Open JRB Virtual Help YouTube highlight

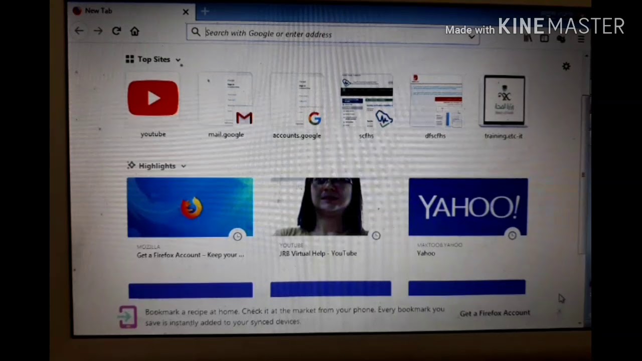coord(331,218)
